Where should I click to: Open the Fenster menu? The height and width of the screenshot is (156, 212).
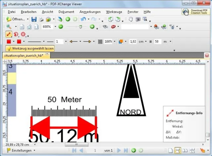point(133,12)
